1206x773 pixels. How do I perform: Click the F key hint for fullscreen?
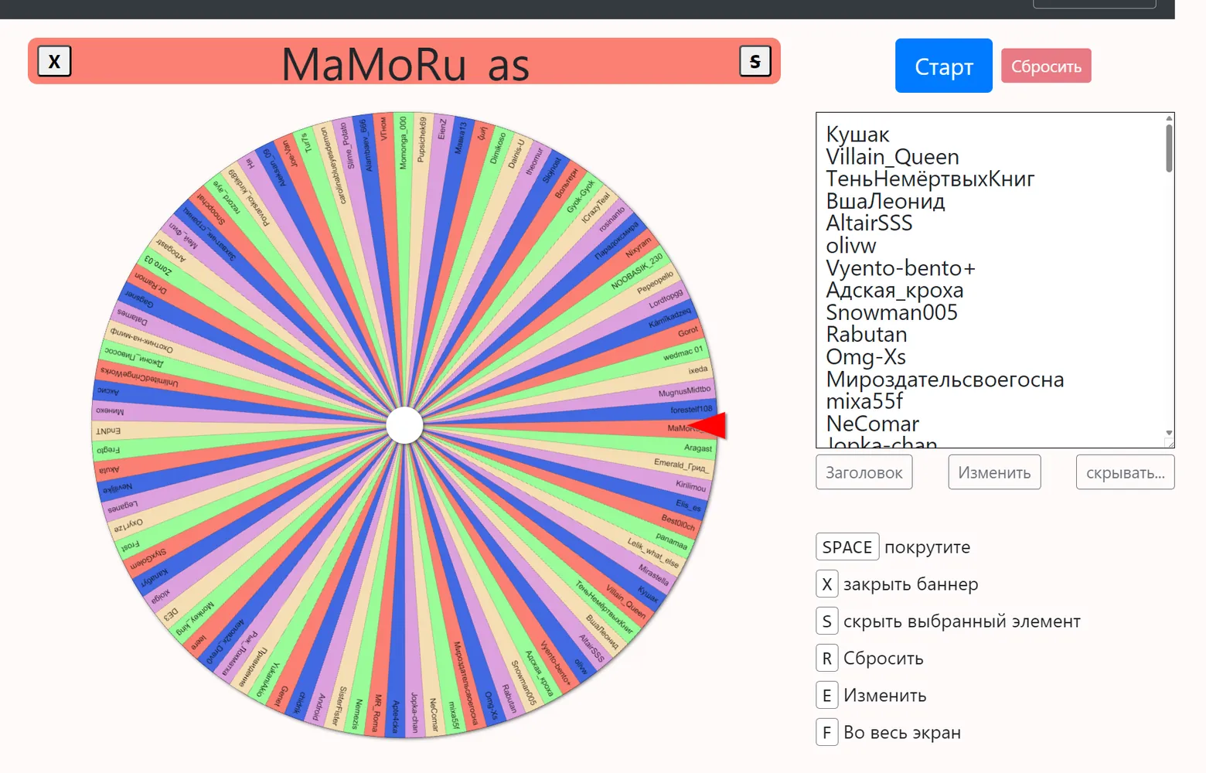tap(826, 732)
